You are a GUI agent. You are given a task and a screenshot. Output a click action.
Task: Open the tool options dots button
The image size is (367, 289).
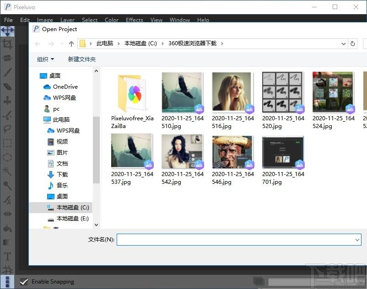click(7, 282)
